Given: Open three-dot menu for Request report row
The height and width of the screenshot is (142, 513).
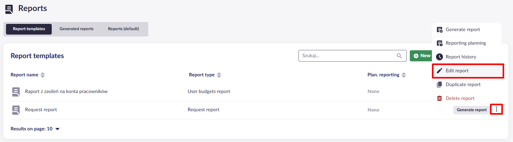Looking at the screenshot, I should pyautogui.click(x=496, y=109).
